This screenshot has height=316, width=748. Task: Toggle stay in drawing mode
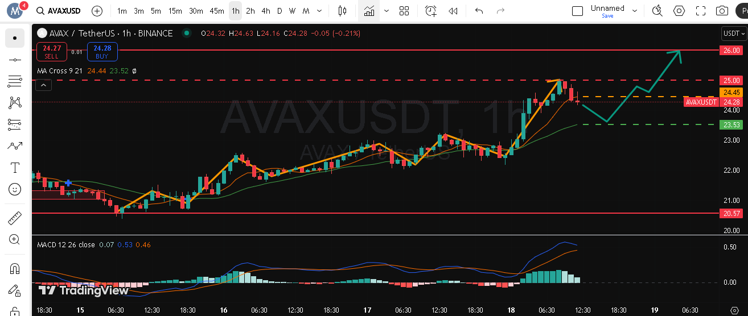coord(15,290)
